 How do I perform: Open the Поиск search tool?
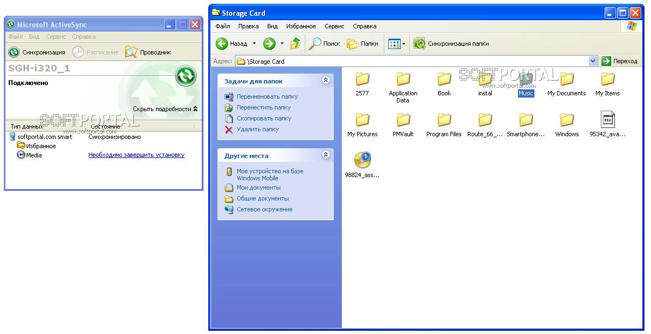pyautogui.click(x=324, y=44)
